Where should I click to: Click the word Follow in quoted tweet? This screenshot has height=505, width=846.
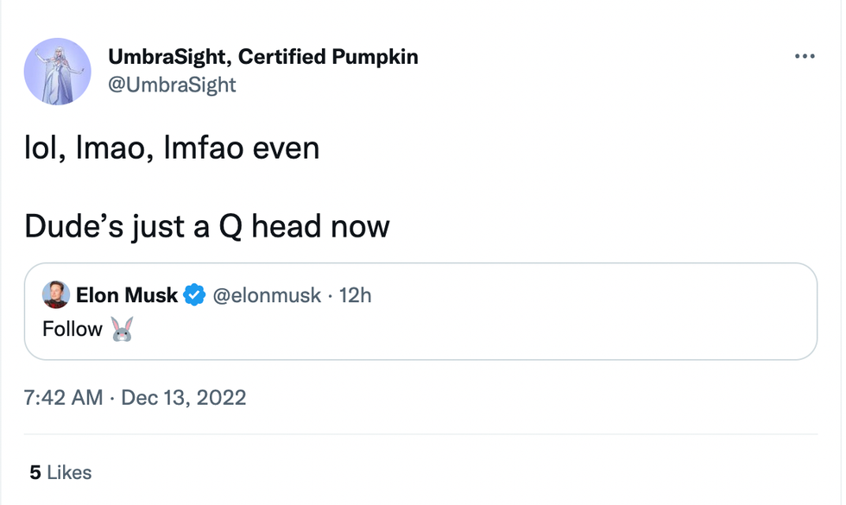click(x=73, y=329)
